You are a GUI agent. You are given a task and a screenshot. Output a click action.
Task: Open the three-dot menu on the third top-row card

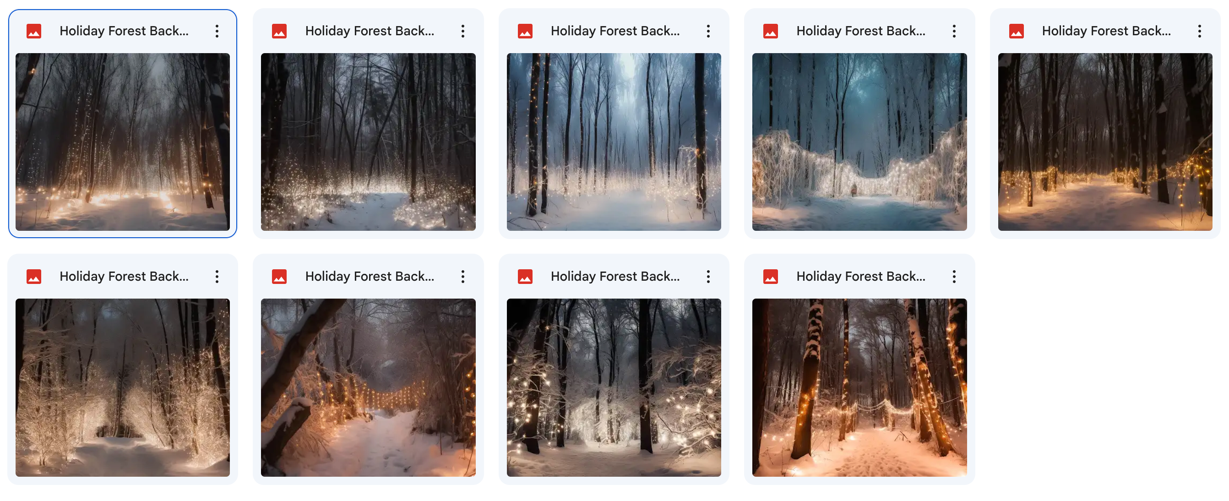tap(708, 31)
